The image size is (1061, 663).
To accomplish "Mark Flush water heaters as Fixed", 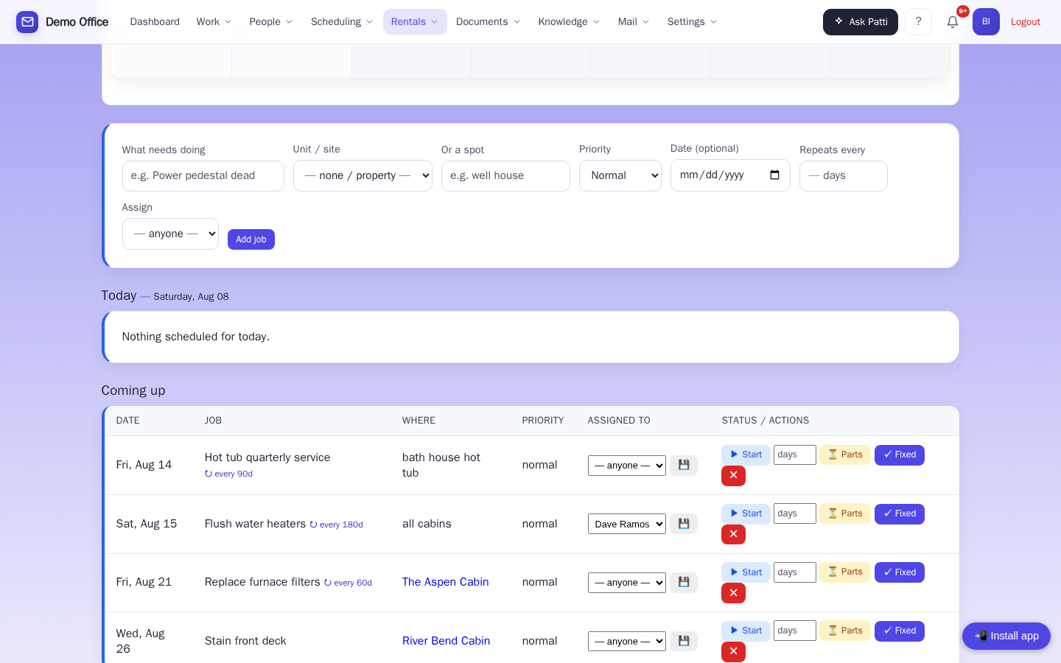I will coord(900,513).
